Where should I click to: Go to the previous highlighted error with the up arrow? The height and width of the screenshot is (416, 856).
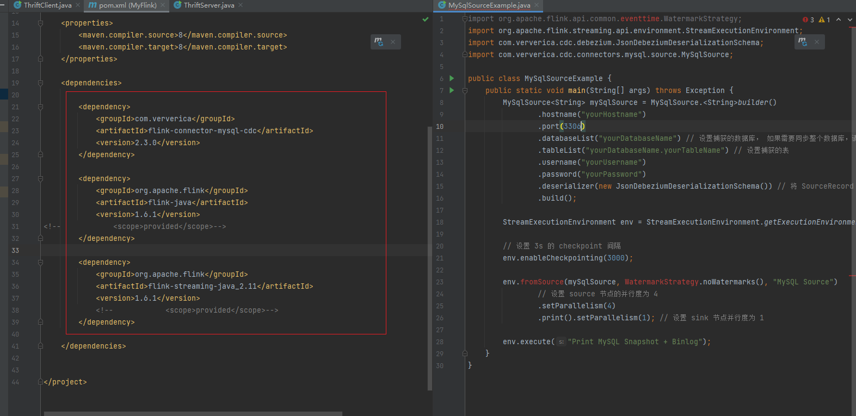(x=839, y=20)
